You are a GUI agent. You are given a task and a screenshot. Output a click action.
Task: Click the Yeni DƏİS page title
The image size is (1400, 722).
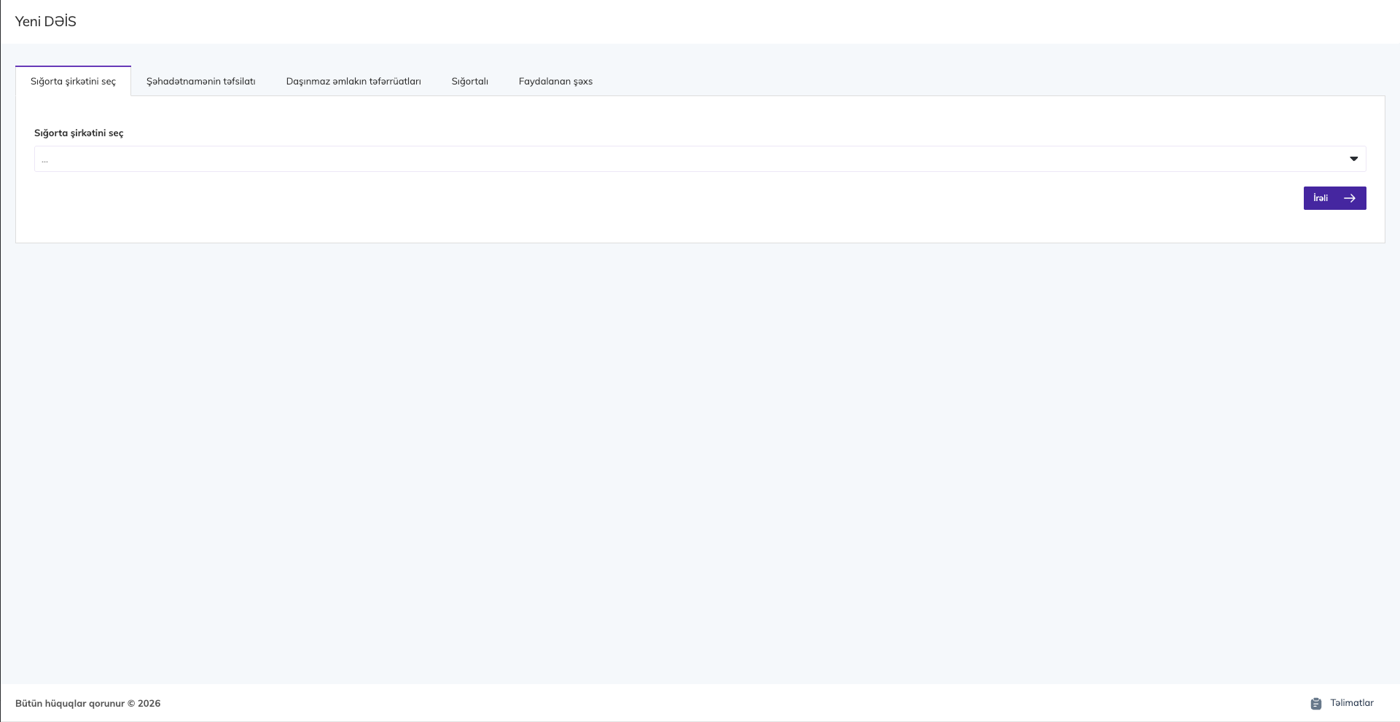pyautogui.click(x=46, y=22)
